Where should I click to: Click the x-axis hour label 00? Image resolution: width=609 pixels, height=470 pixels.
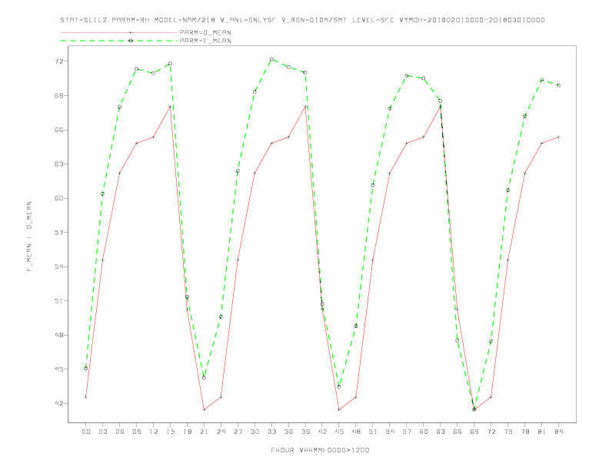tap(86, 432)
